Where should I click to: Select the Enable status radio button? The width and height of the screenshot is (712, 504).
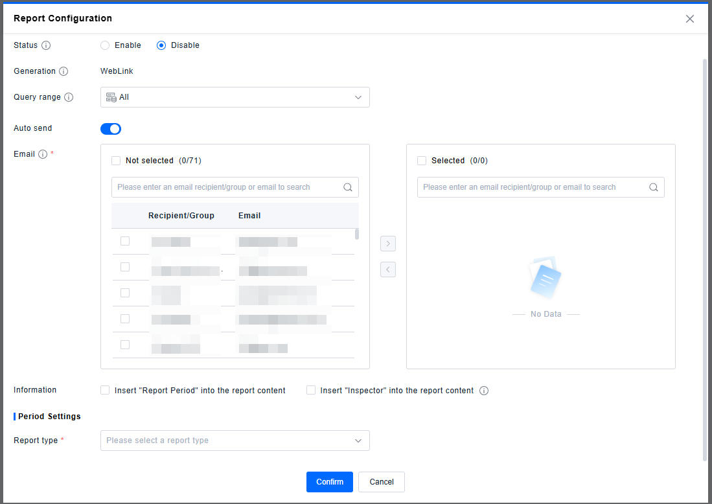(x=105, y=45)
